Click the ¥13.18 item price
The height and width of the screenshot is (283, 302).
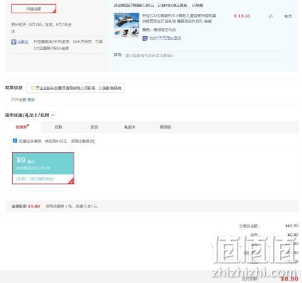pyautogui.click(x=242, y=16)
